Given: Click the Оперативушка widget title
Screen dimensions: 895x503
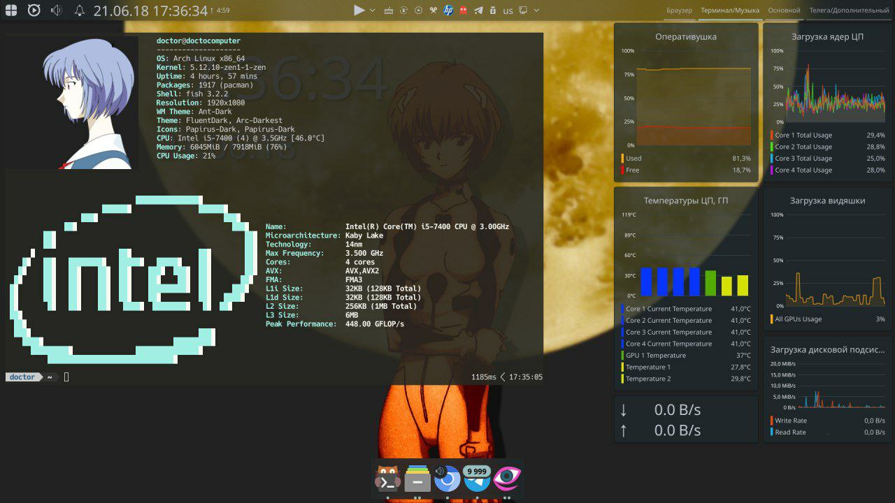Looking at the screenshot, I should pos(685,36).
